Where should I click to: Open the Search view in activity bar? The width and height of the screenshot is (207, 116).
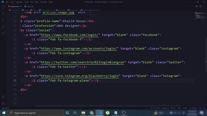coord(3,14)
